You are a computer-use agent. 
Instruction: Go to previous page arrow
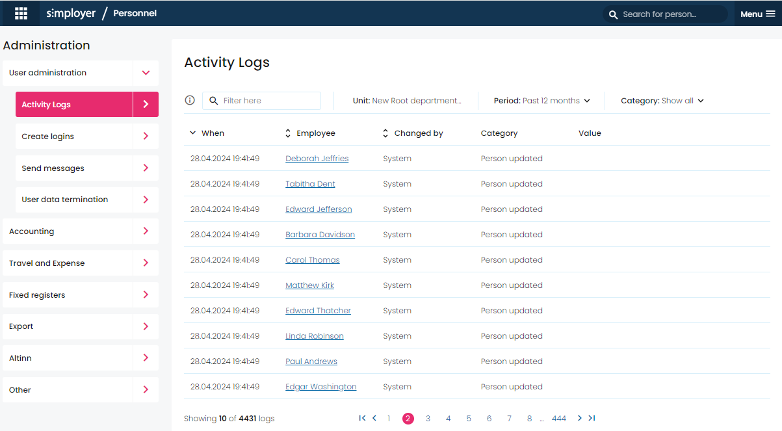click(x=374, y=418)
